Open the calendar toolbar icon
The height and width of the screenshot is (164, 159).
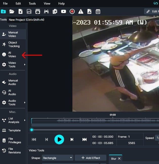click(98, 11)
